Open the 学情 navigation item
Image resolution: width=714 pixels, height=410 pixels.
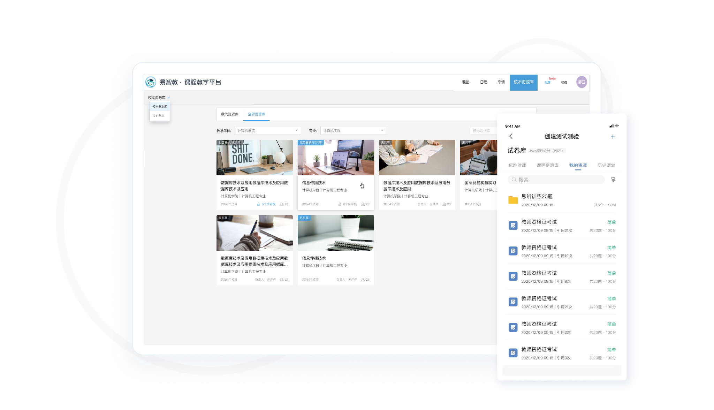coord(501,82)
